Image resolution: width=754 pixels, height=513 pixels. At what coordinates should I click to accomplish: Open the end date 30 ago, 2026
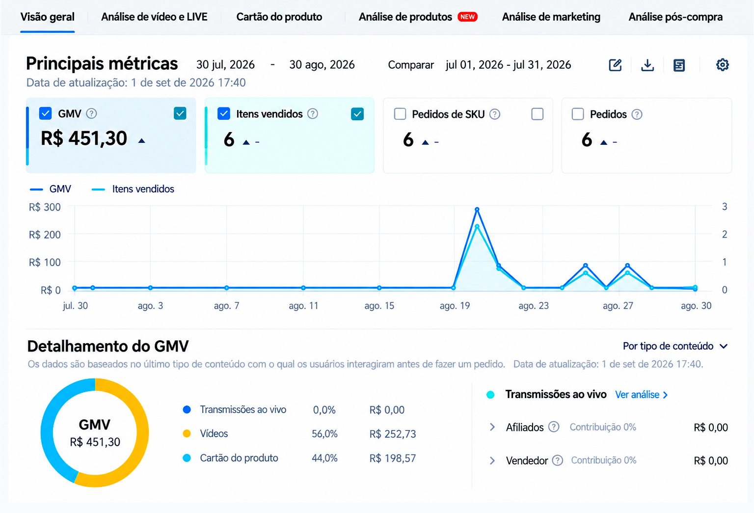(x=322, y=64)
